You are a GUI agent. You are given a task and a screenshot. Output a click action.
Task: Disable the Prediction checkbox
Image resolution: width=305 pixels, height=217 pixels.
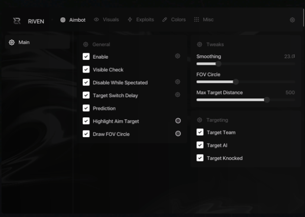pyautogui.click(x=86, y=108)
